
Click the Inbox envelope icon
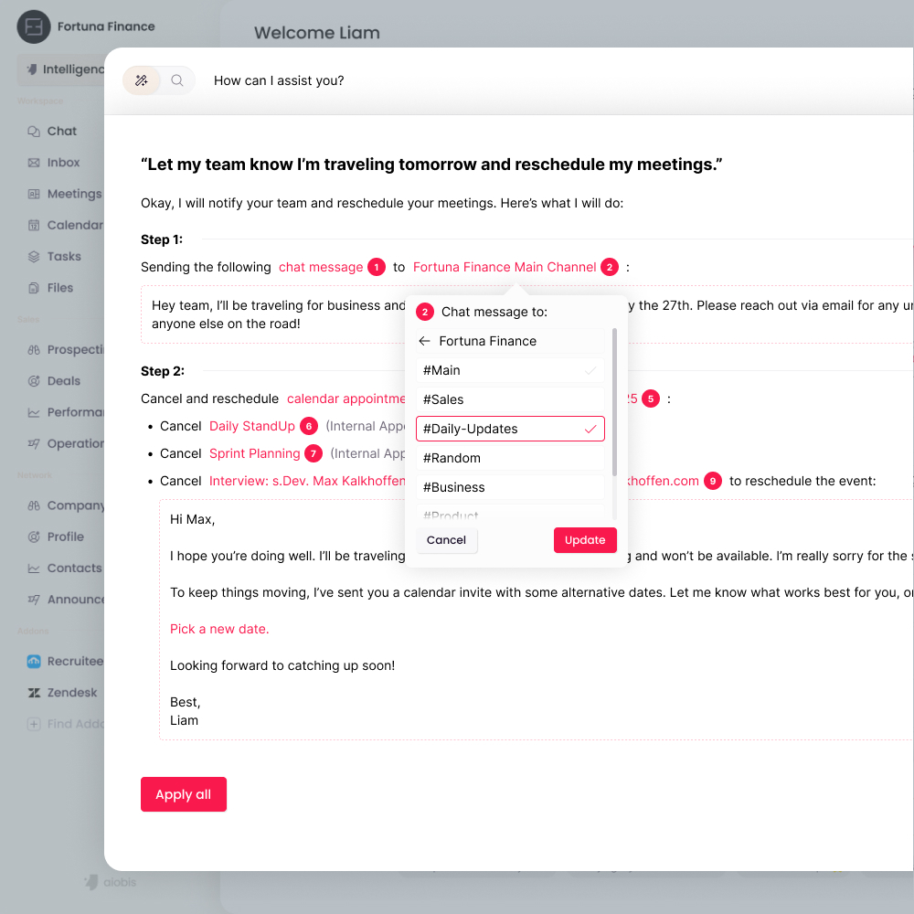pyautogui.click(x=34, y=163)
